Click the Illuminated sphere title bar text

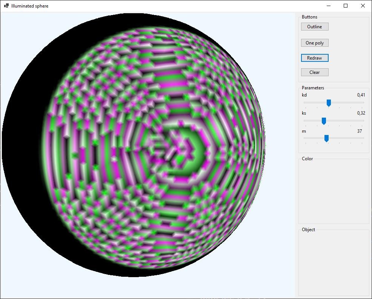pos(30,6)
